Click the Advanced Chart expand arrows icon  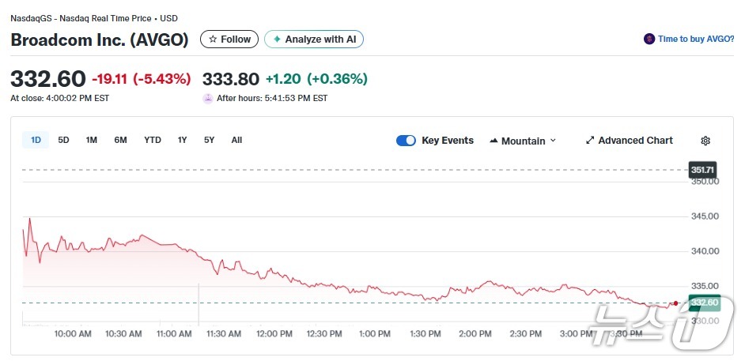coord(590,141)
